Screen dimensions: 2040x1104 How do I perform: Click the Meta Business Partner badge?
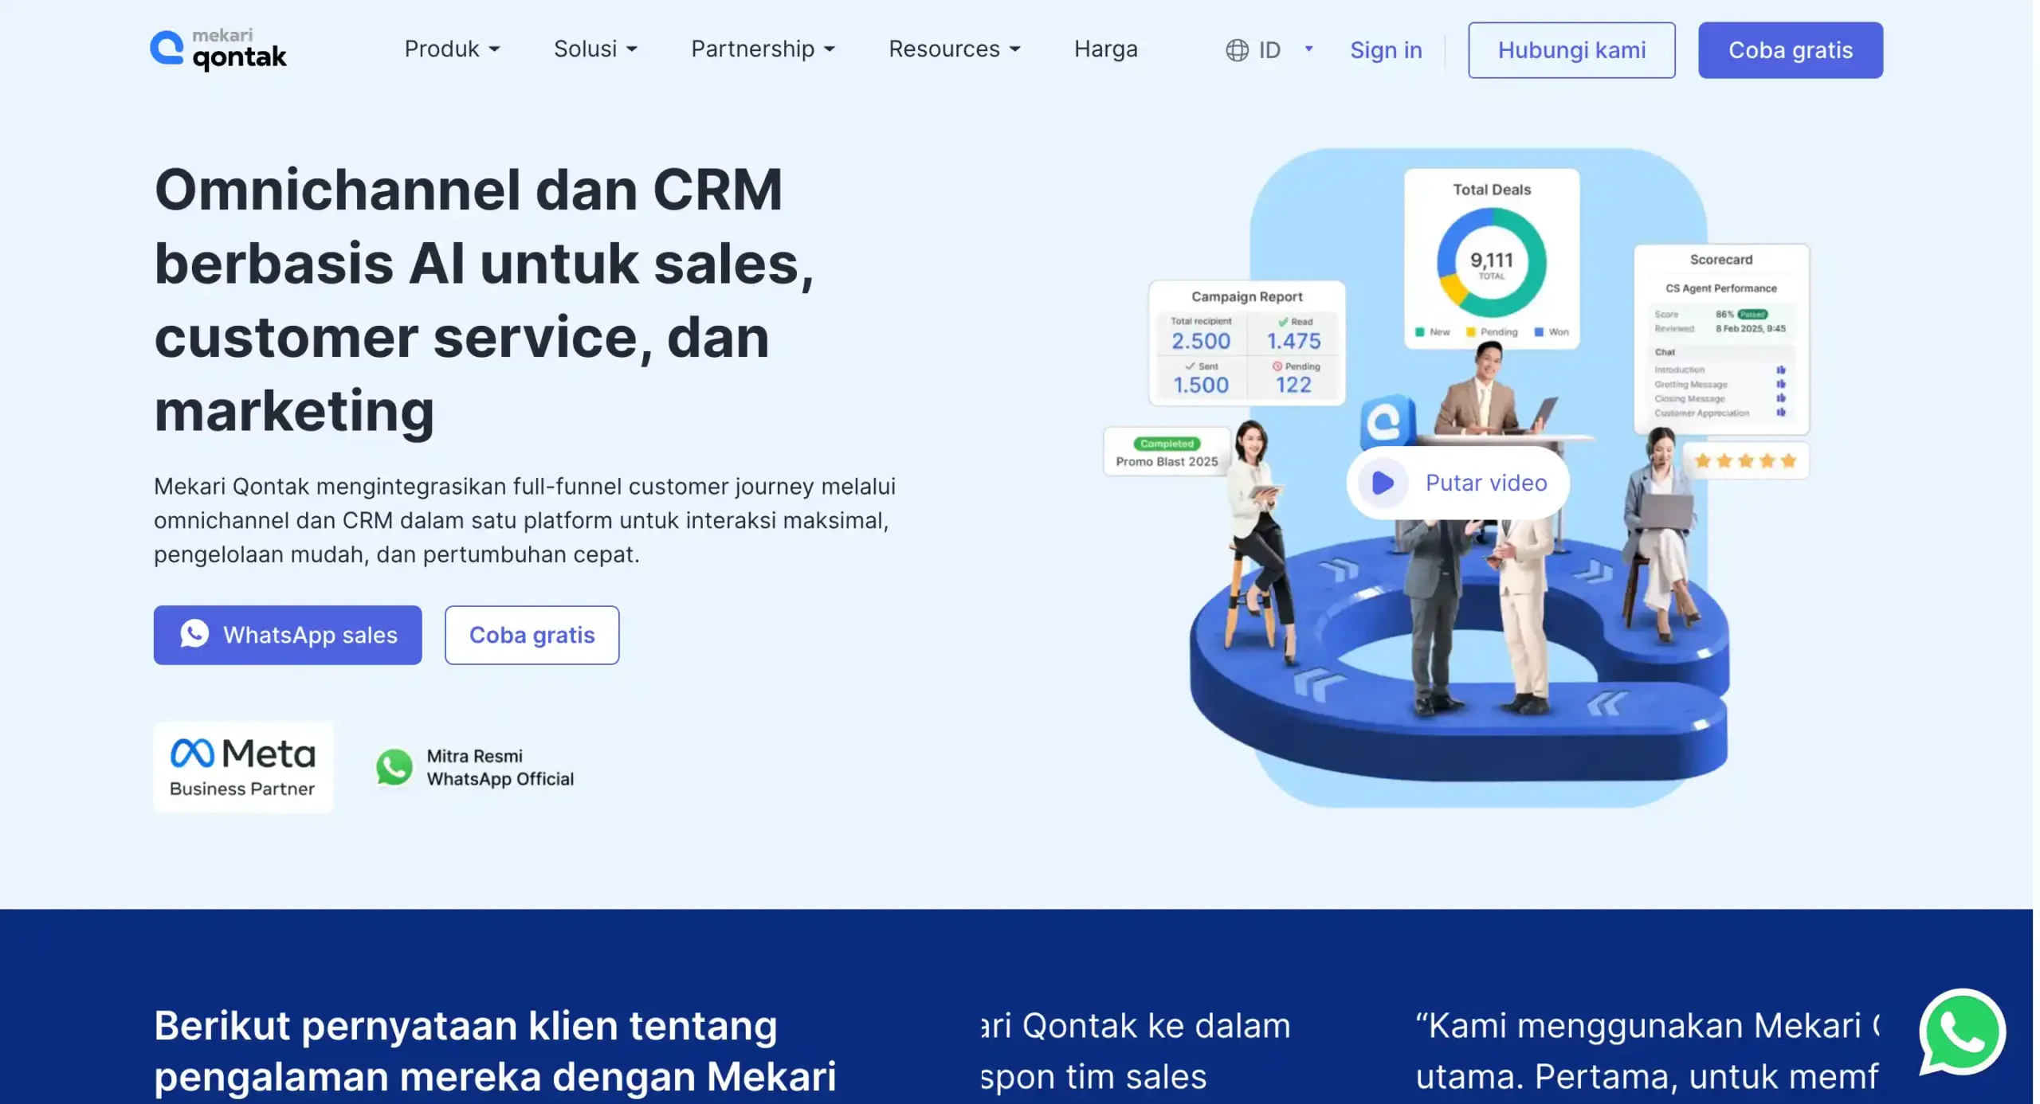(243, 767)
